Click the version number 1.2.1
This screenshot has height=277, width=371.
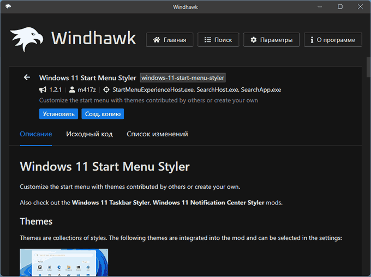point(55,90)
